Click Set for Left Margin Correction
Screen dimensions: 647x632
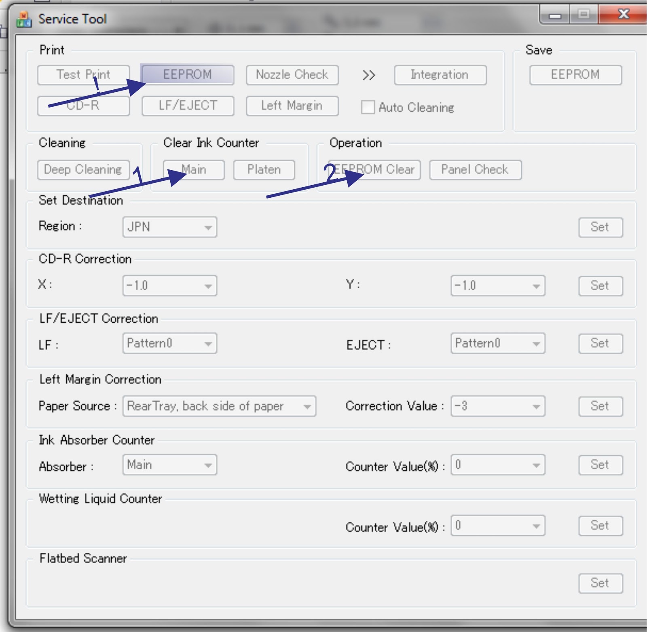pyautogui.click(x=600, y=406)
